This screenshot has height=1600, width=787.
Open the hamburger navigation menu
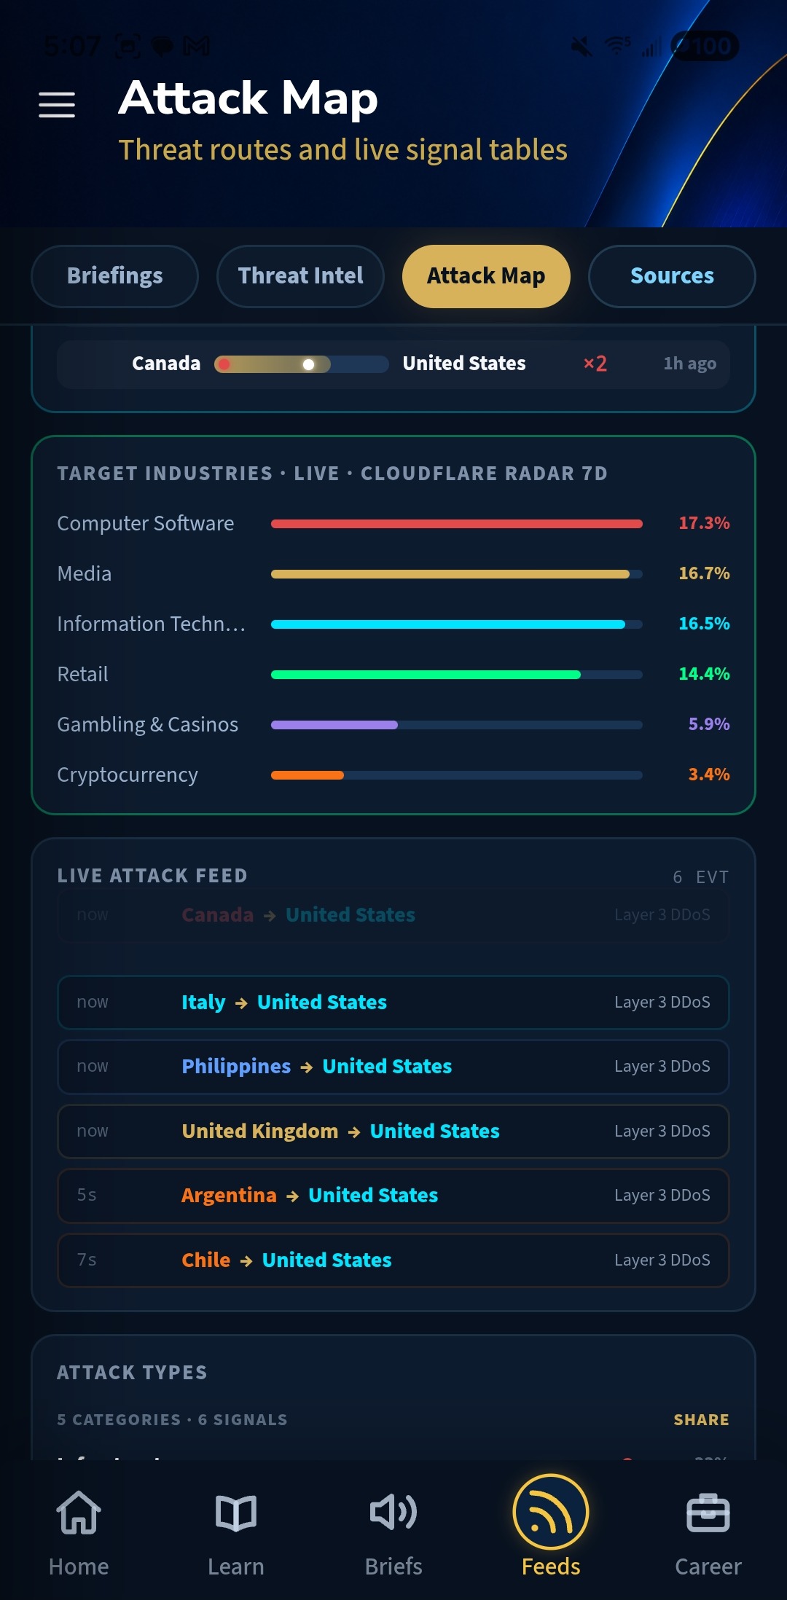(x=57, y=105)
